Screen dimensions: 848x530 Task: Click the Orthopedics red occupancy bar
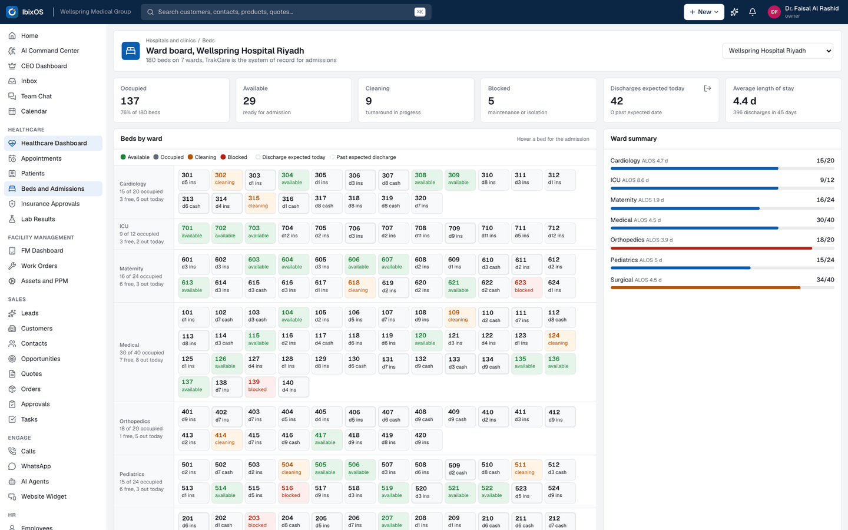click(x=723, y=248)
